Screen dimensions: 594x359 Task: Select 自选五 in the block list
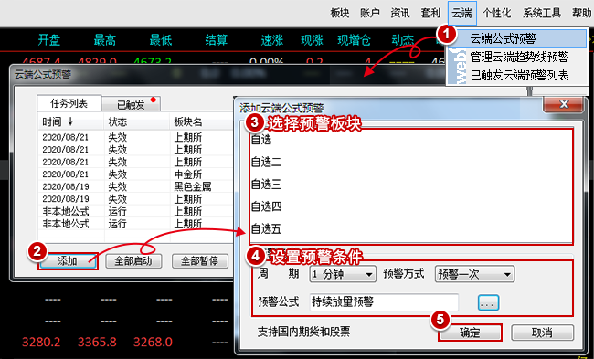pyautogui.click(x=411, y=229)
